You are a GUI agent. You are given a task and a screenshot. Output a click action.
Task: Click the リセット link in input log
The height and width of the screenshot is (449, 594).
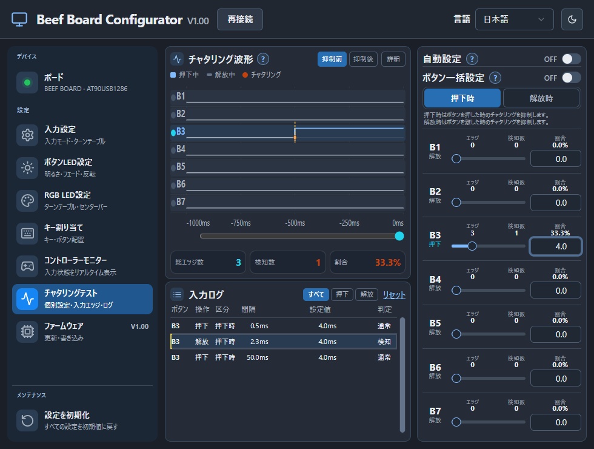pos(394,295)
